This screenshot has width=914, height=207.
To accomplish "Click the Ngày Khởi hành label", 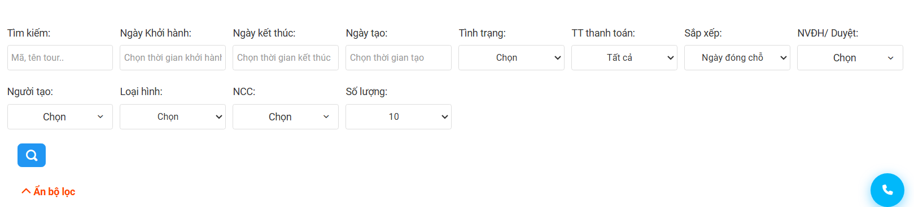I will pyautogui.click(x=156, y=33).
